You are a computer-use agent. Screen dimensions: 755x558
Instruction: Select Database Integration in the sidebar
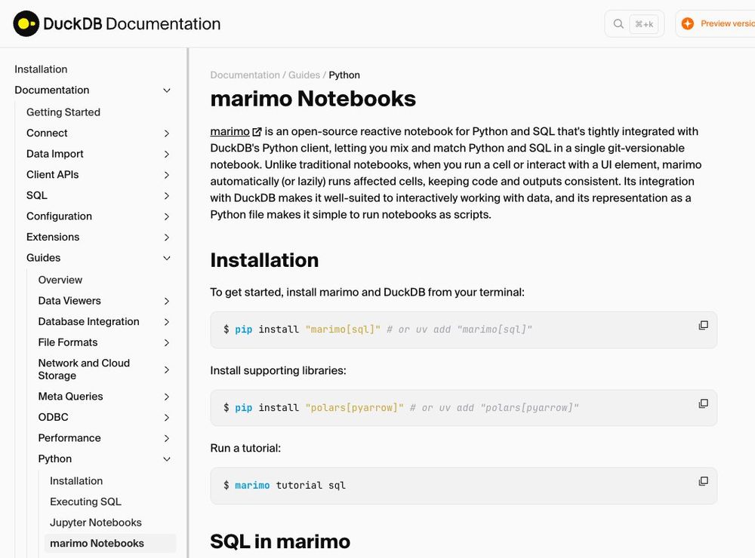(88, 321)
